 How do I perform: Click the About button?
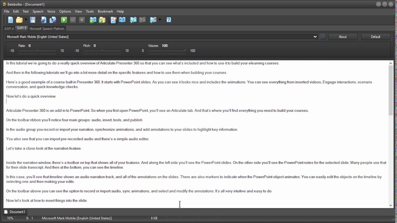click(x=342, y=37)
